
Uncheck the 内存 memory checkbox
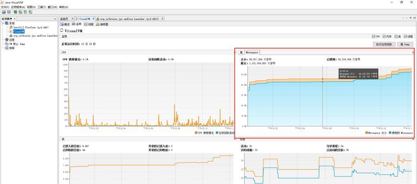point(384,36)
